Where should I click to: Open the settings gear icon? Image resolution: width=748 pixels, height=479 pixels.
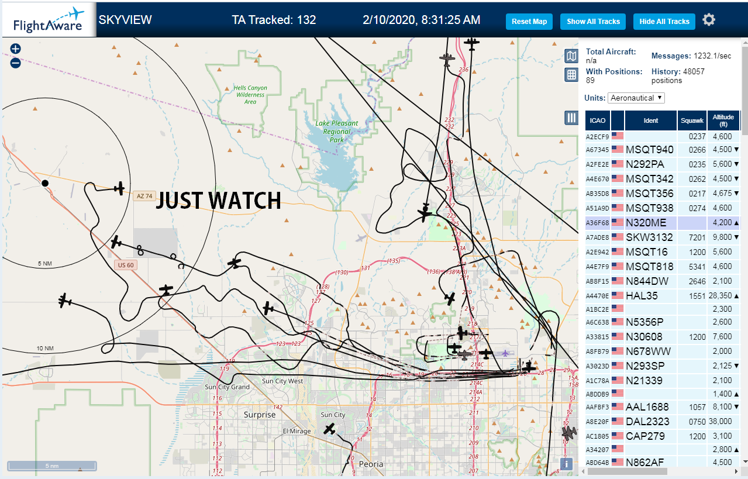[x=709, y=20]
